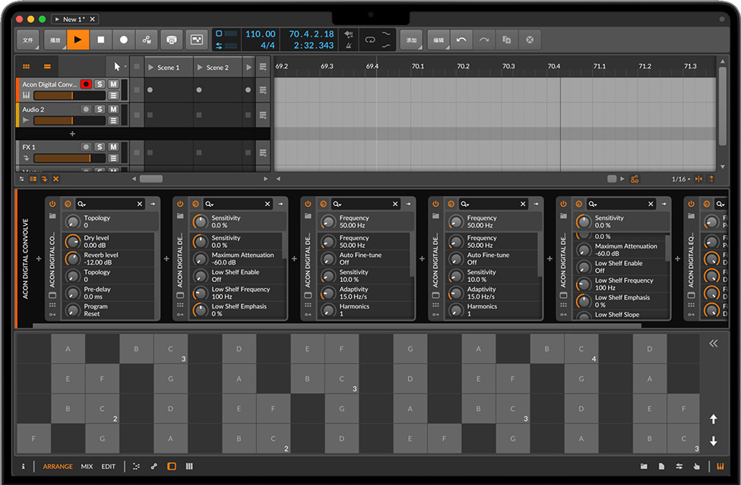This screenshot has width=741, height=485.
Task: Shift the keyboard octave down with arrow
Action: pos(713,441)
